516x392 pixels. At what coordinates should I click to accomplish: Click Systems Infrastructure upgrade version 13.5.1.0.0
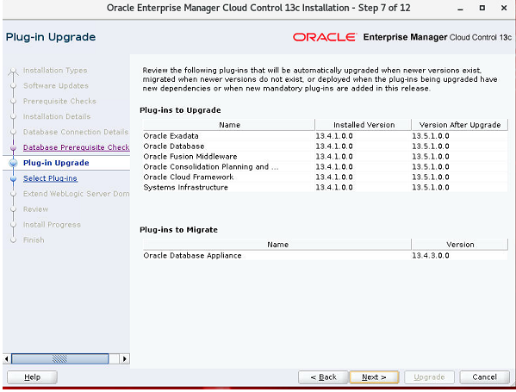tap(431, 187)
